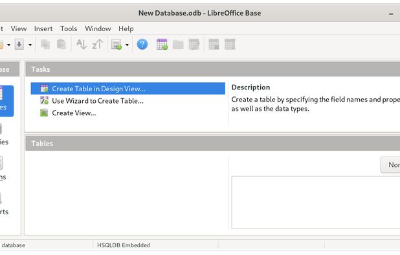Open LibreOffice Help via blue question icon

coord(142,45)
